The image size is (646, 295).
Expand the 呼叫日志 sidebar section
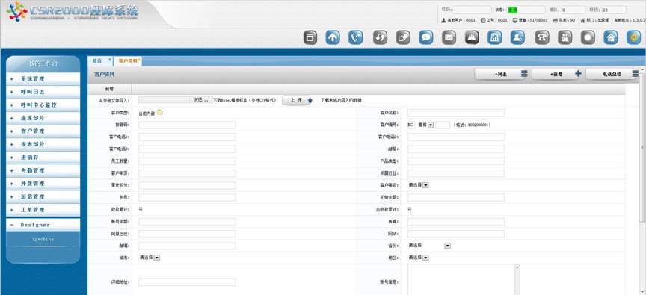(x=43, y=92)
